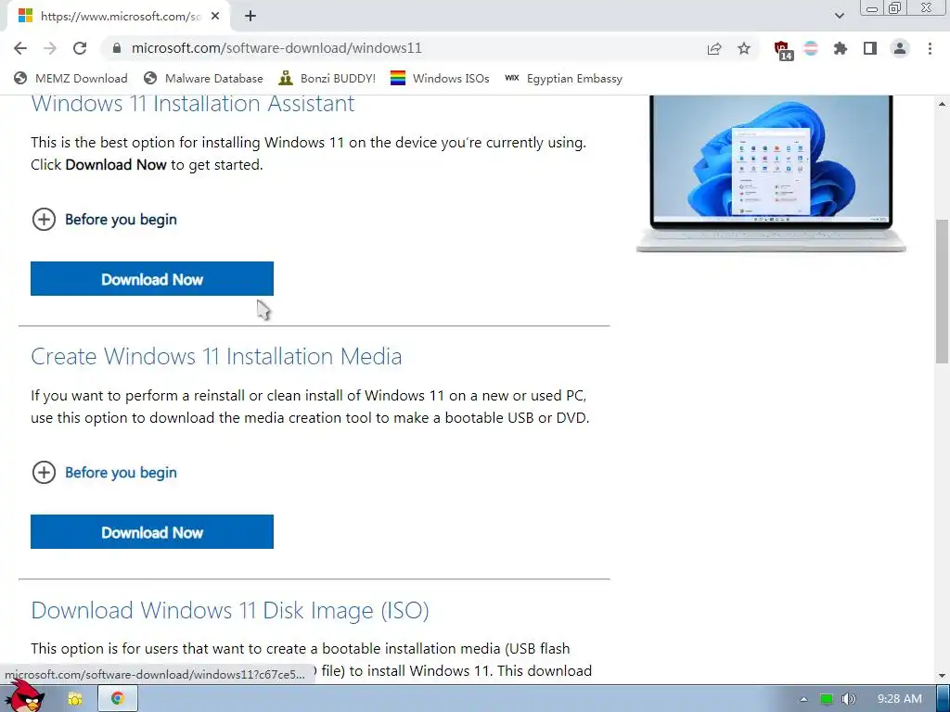Image resolution: width=950 pixels, height=712 pixels.
Task: Open a new browser tab
Action: click(250, 17)
